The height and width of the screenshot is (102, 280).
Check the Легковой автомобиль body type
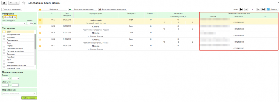click(4, 51)
